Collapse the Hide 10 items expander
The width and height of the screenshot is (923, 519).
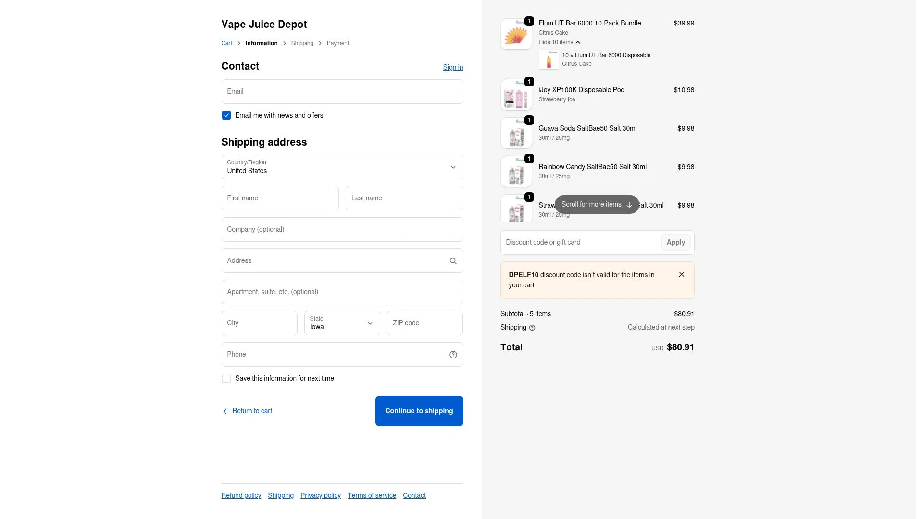pyautogui.click(x=559, y=42)
